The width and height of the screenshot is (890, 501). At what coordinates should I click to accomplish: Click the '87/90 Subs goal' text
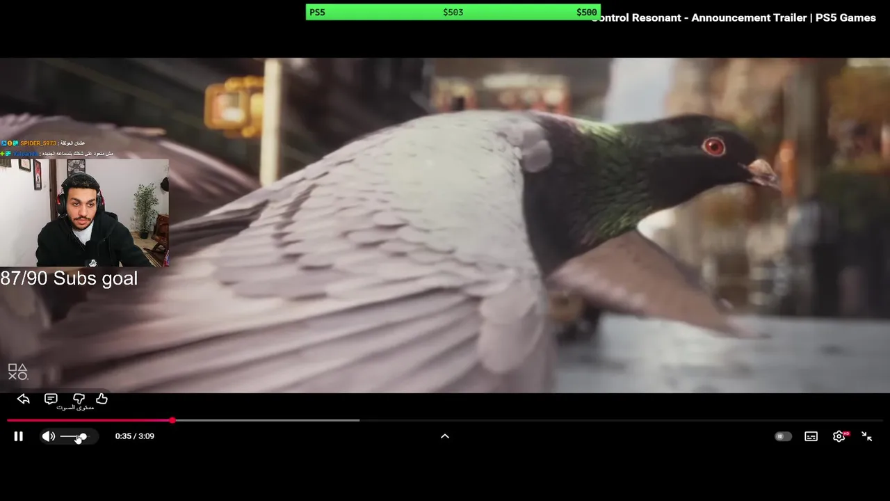click(x=69, y=278)
